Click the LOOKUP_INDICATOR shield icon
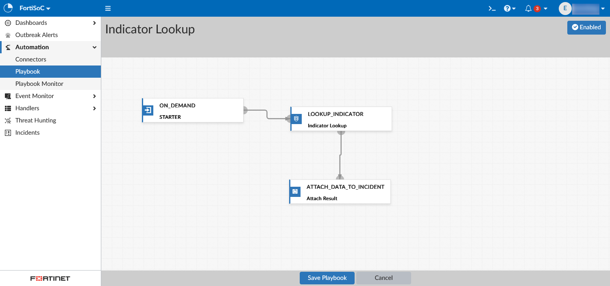The width and height of the screenshot is (610, 286). [296, 119]
